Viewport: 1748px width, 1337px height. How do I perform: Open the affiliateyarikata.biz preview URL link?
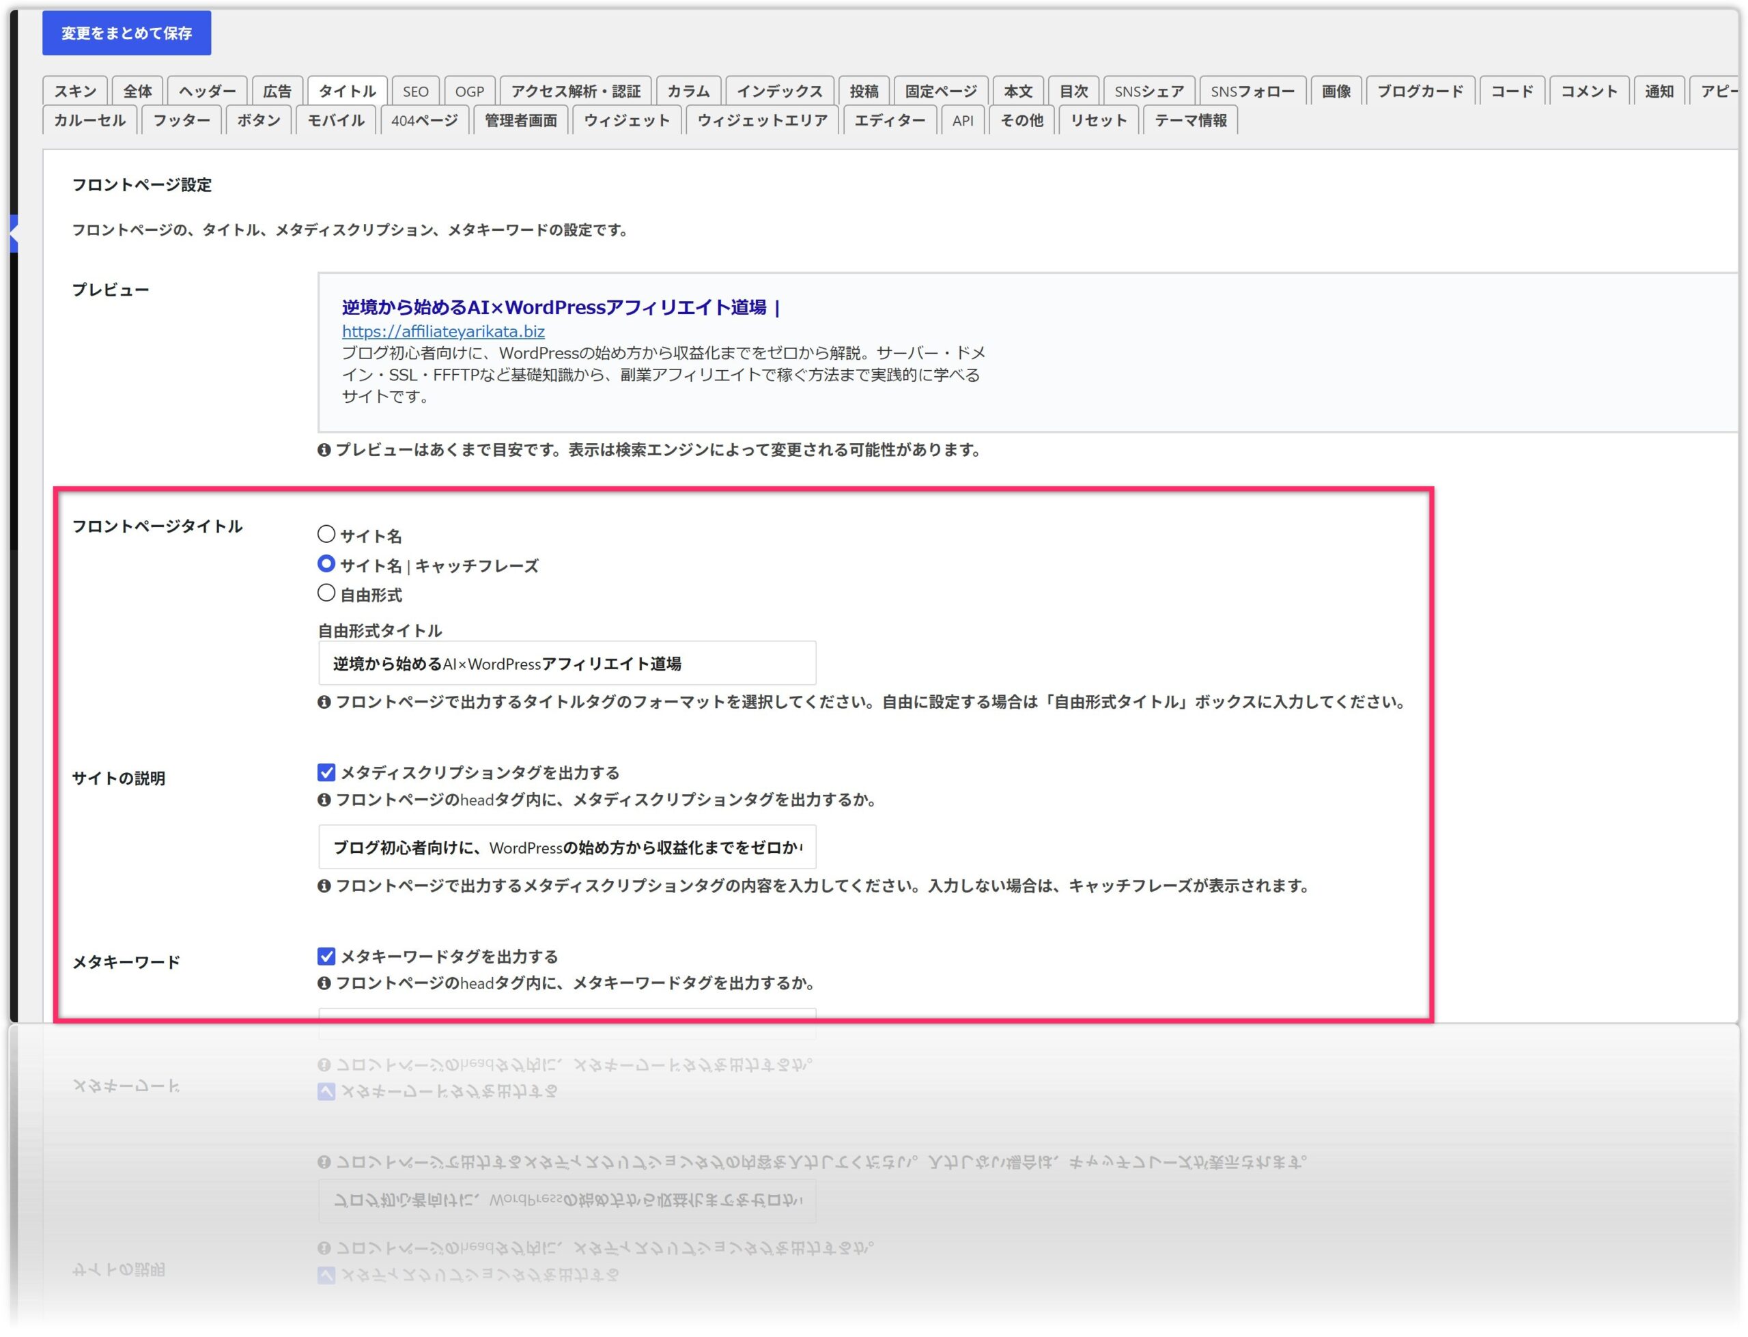pyautogui.click(x=443, y=331)
